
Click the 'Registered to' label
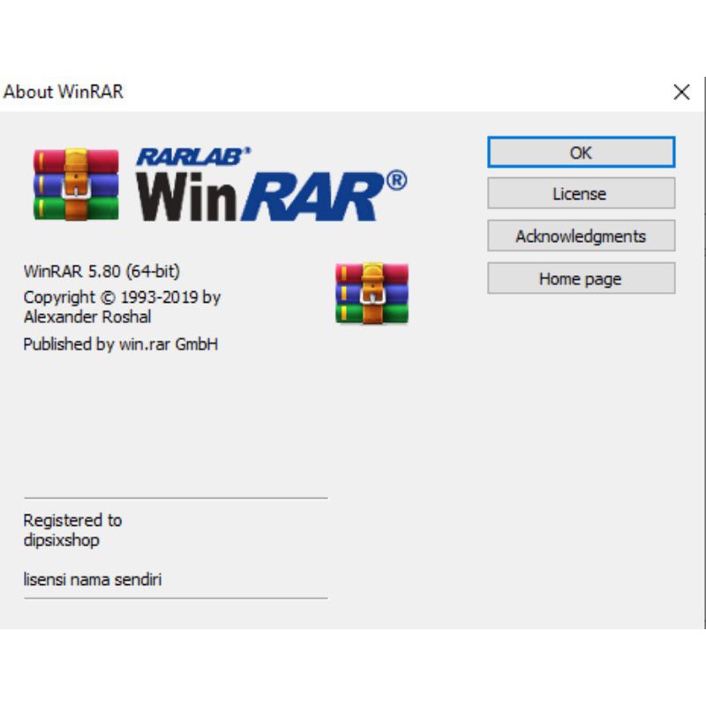click(72, 521)
